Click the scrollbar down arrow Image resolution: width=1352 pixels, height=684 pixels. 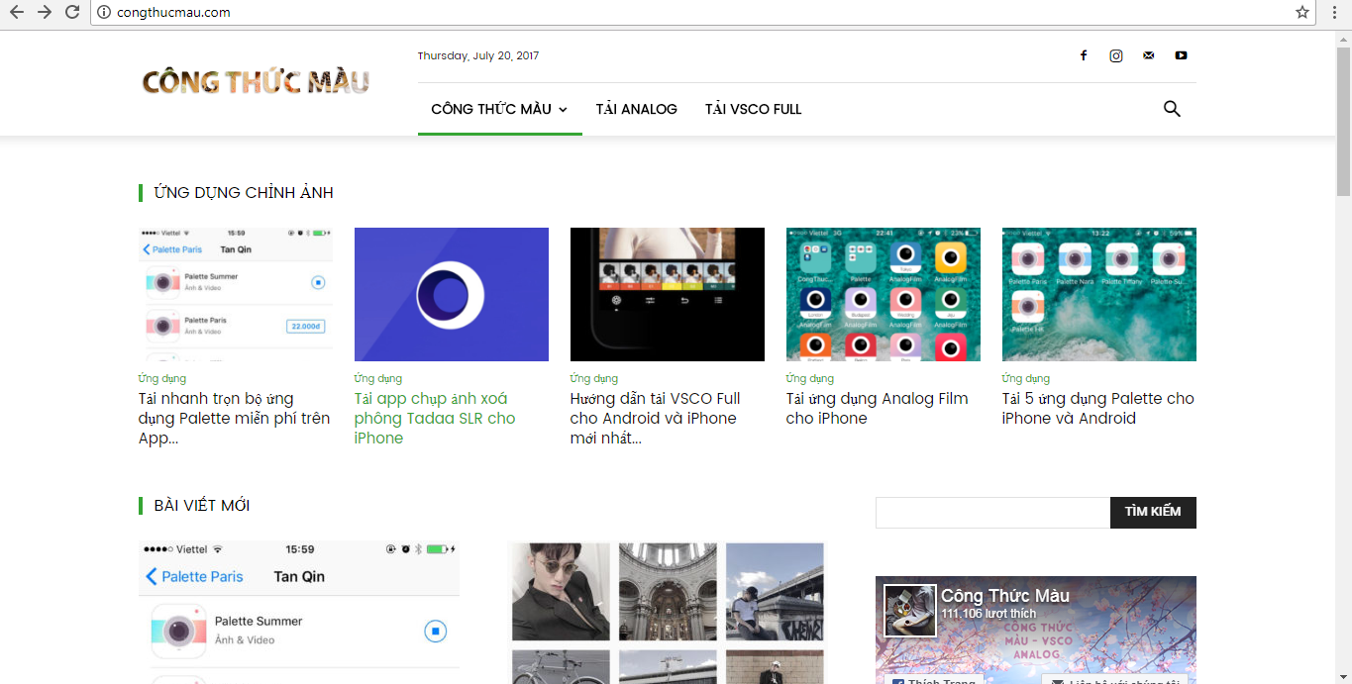1343,677
